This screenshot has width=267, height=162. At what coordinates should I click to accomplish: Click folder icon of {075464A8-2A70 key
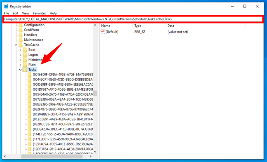pos(29,94)
